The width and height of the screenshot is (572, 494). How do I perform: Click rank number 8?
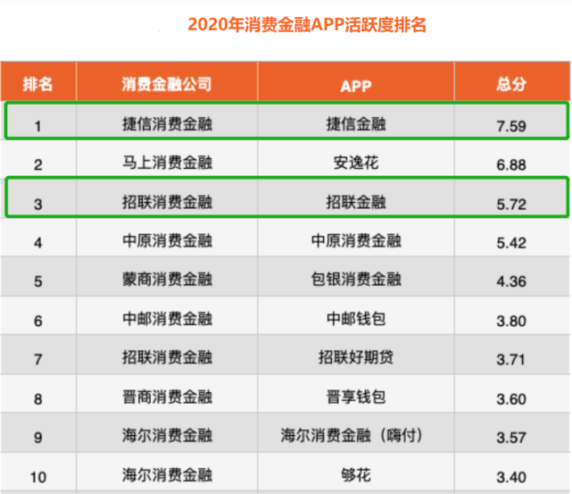point(38,399)
